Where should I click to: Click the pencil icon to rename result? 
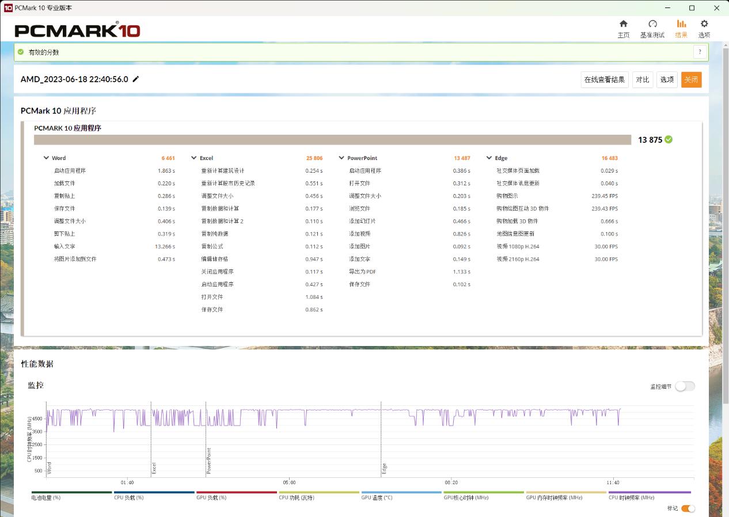(136, 79)
